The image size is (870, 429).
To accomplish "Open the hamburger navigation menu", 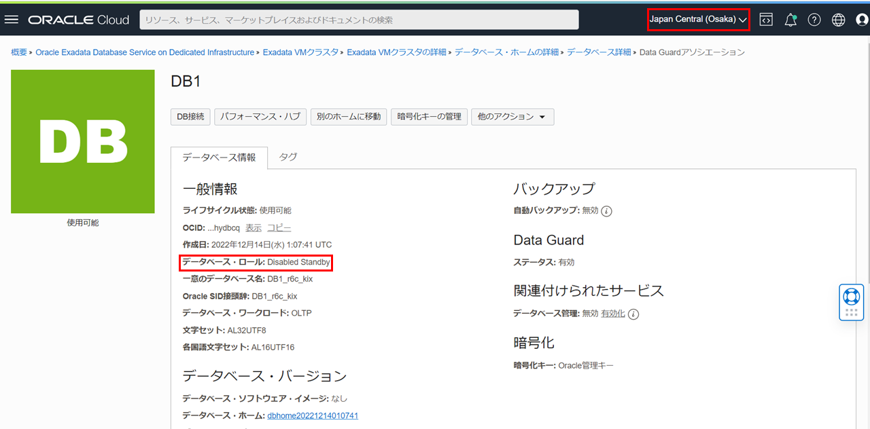I will point(12,20).
